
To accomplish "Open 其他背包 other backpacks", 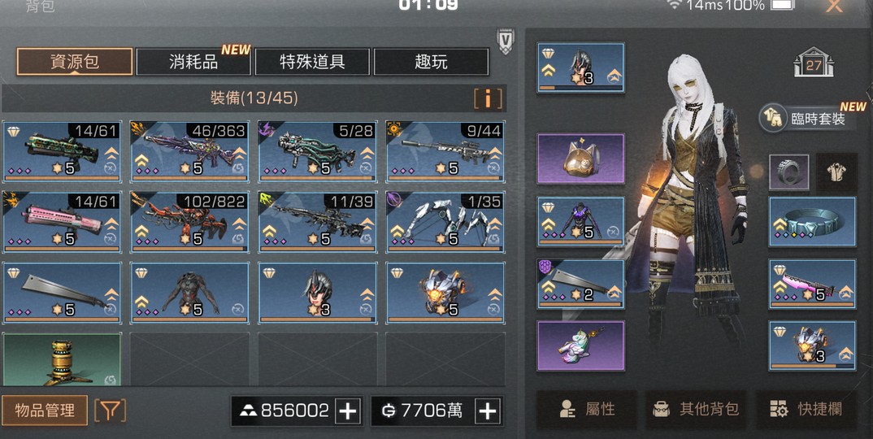I will point(697,410).
